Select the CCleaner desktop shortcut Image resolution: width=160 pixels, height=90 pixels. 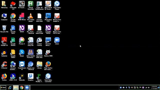(4, 65)
